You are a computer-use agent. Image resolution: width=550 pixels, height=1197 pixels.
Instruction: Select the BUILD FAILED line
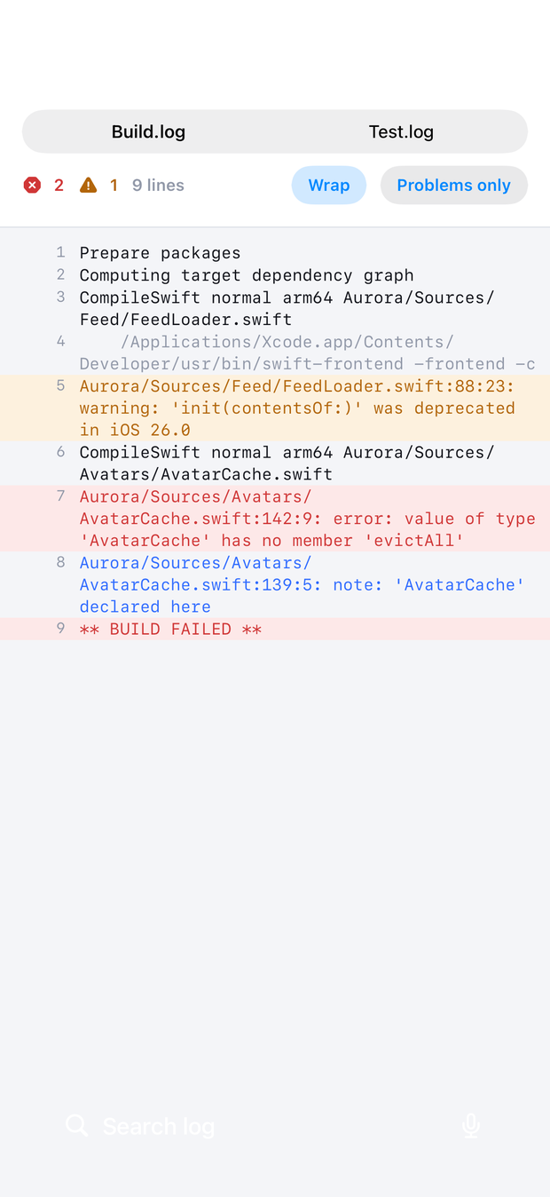275,629
